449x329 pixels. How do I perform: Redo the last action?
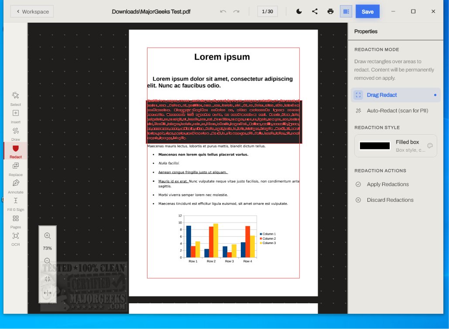[x=236, y=11]
